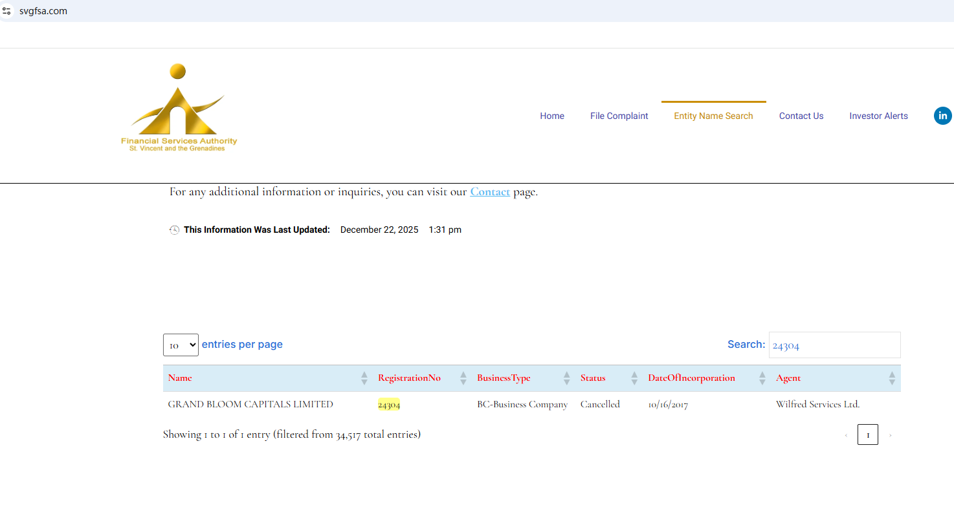Sort by Agent column arrows
The height and width of the screenshot is (525, 954).
tap(892, 378)
